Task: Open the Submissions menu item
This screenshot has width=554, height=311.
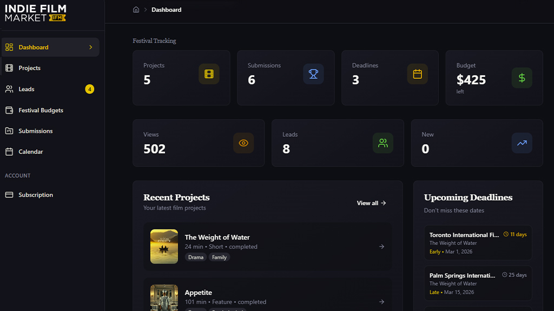Action: click(50, 131)
